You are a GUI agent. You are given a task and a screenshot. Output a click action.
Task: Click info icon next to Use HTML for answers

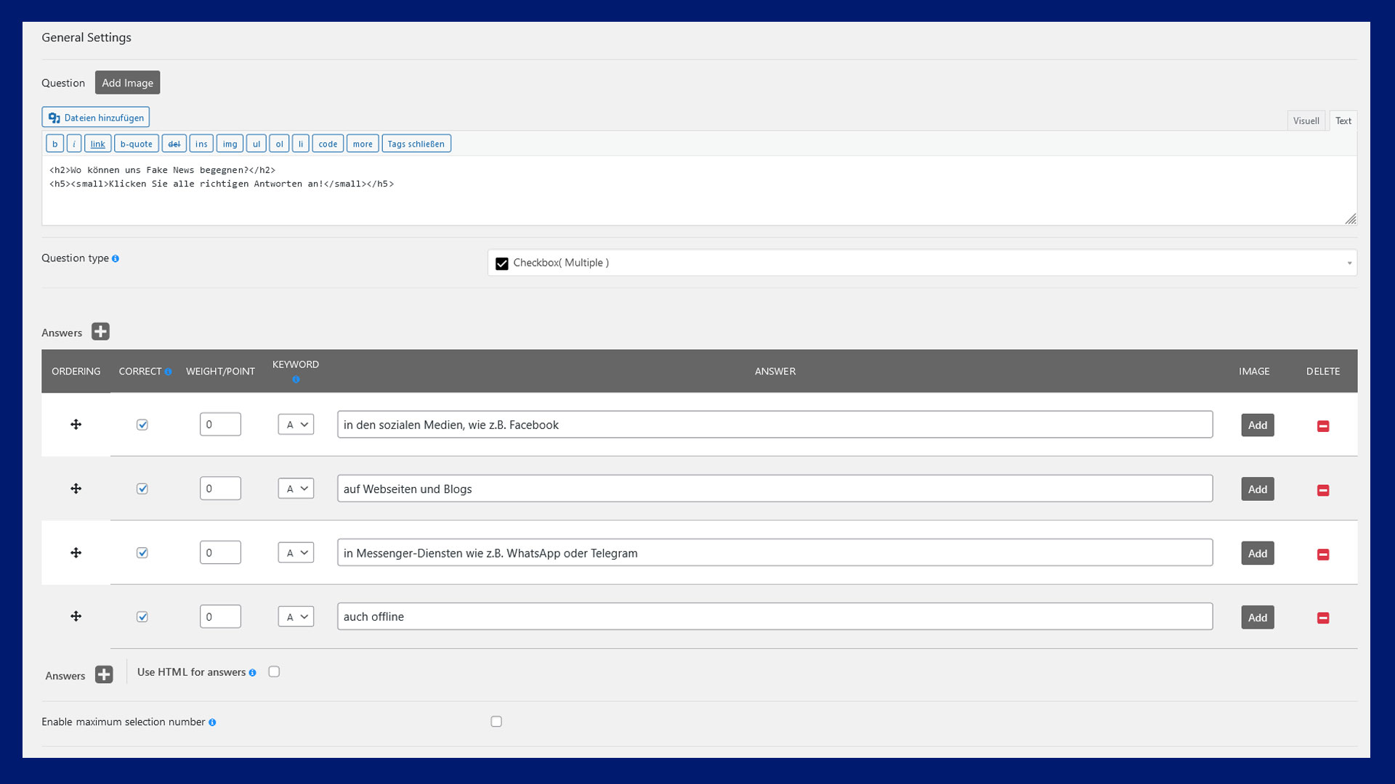tap(252, 673)
